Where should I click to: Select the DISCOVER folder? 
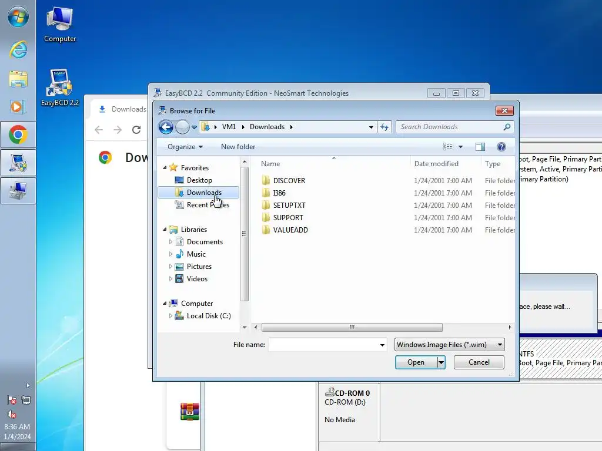289,181
